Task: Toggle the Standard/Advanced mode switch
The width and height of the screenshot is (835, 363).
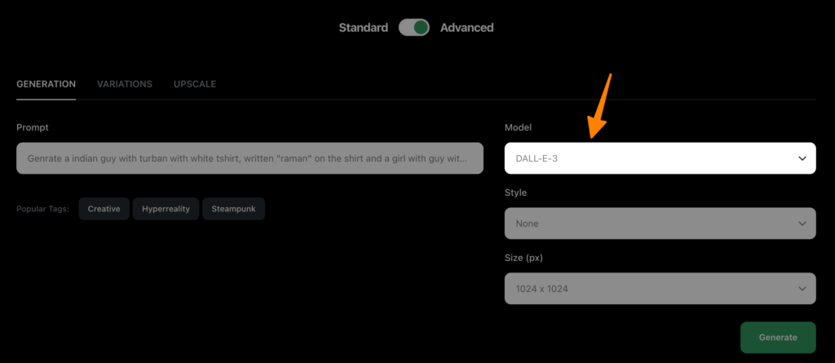Action: [x=413, y=28]
